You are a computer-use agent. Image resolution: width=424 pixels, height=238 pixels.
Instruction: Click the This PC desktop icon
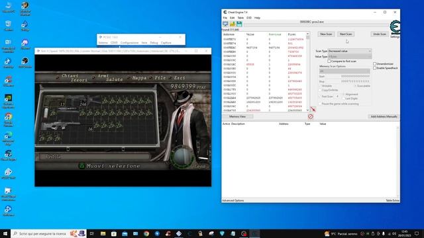coord(9,7)
